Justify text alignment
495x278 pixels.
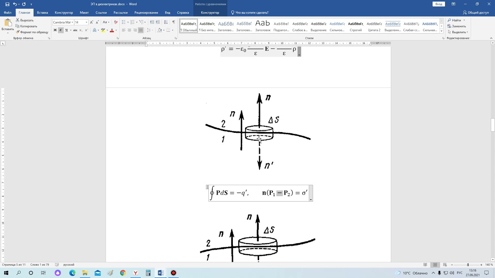point(141,30)
